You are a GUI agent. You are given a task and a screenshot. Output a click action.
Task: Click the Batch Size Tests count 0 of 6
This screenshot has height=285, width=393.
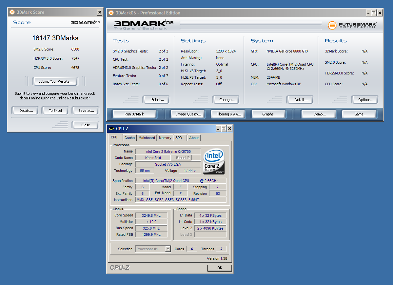pyautogui.click(x=164, y=84)
